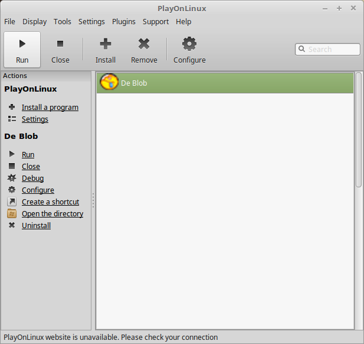
Task: Click the search magnifier icon
Action: point(301,49)
